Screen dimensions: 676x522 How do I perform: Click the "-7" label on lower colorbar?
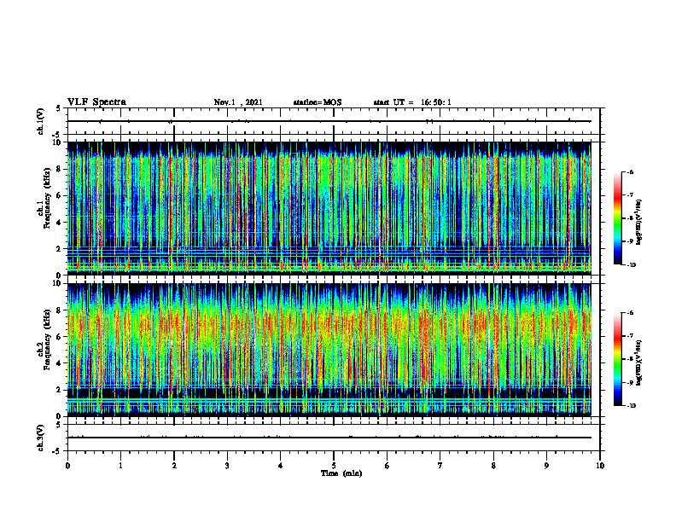pyautogui.click(x=630, y=335)
